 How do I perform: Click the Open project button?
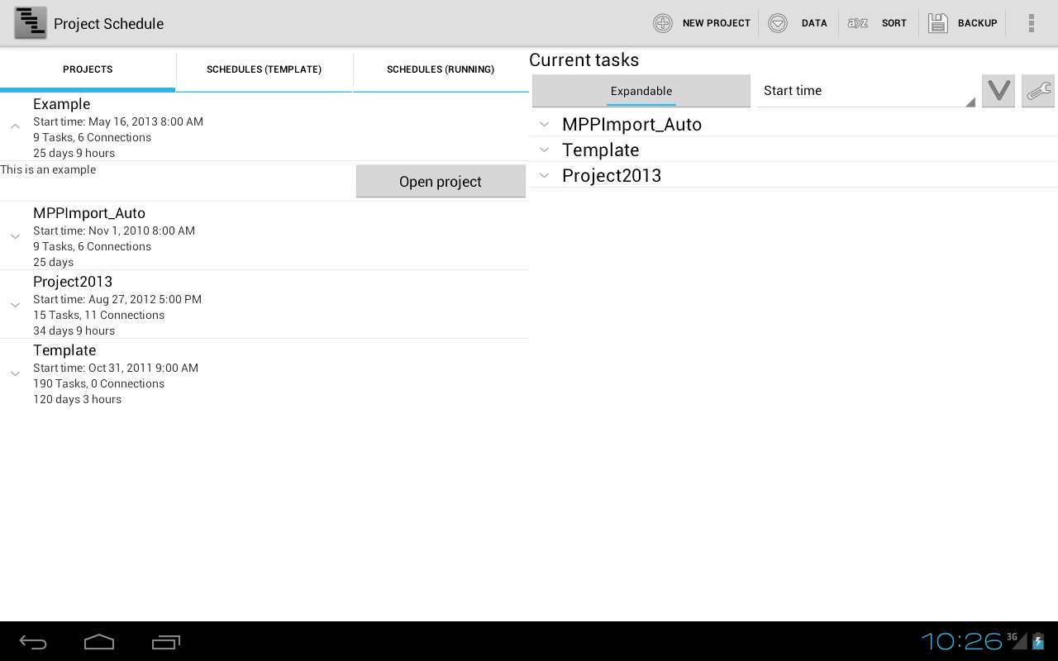coord(441,181)
